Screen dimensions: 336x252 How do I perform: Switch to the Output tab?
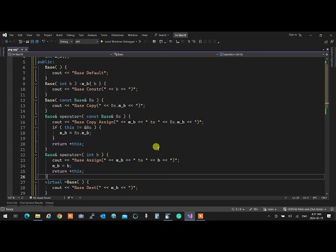coord(49,203)
